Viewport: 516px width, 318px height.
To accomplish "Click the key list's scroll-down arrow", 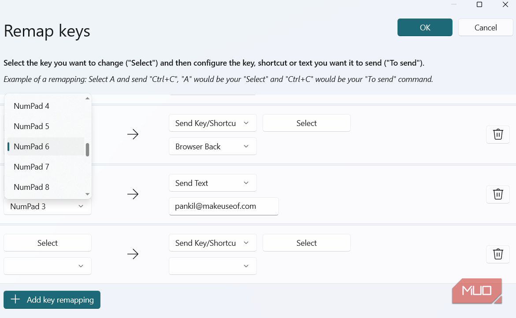I will tap(88, 194).
